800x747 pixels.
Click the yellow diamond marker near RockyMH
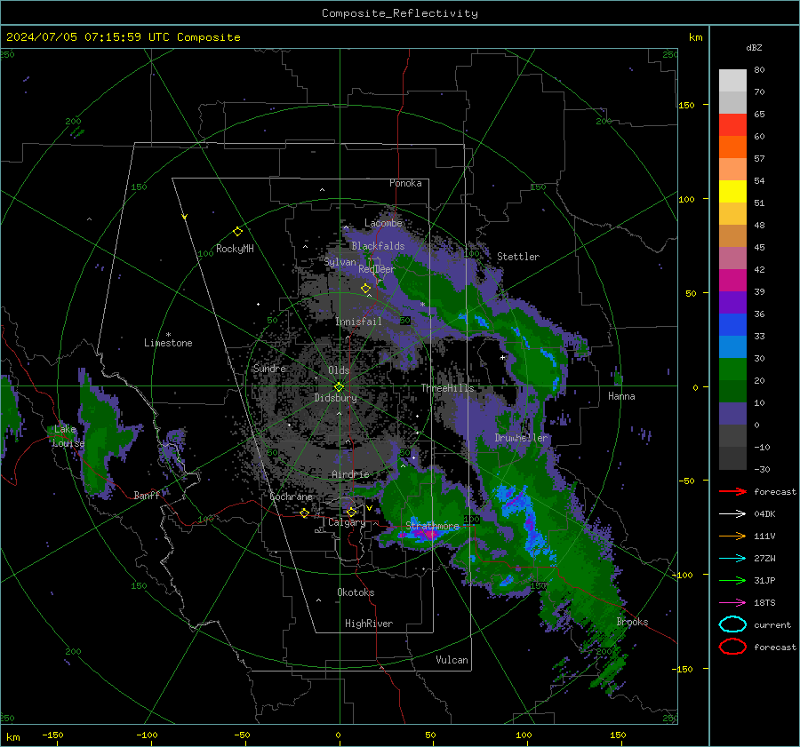237,232
